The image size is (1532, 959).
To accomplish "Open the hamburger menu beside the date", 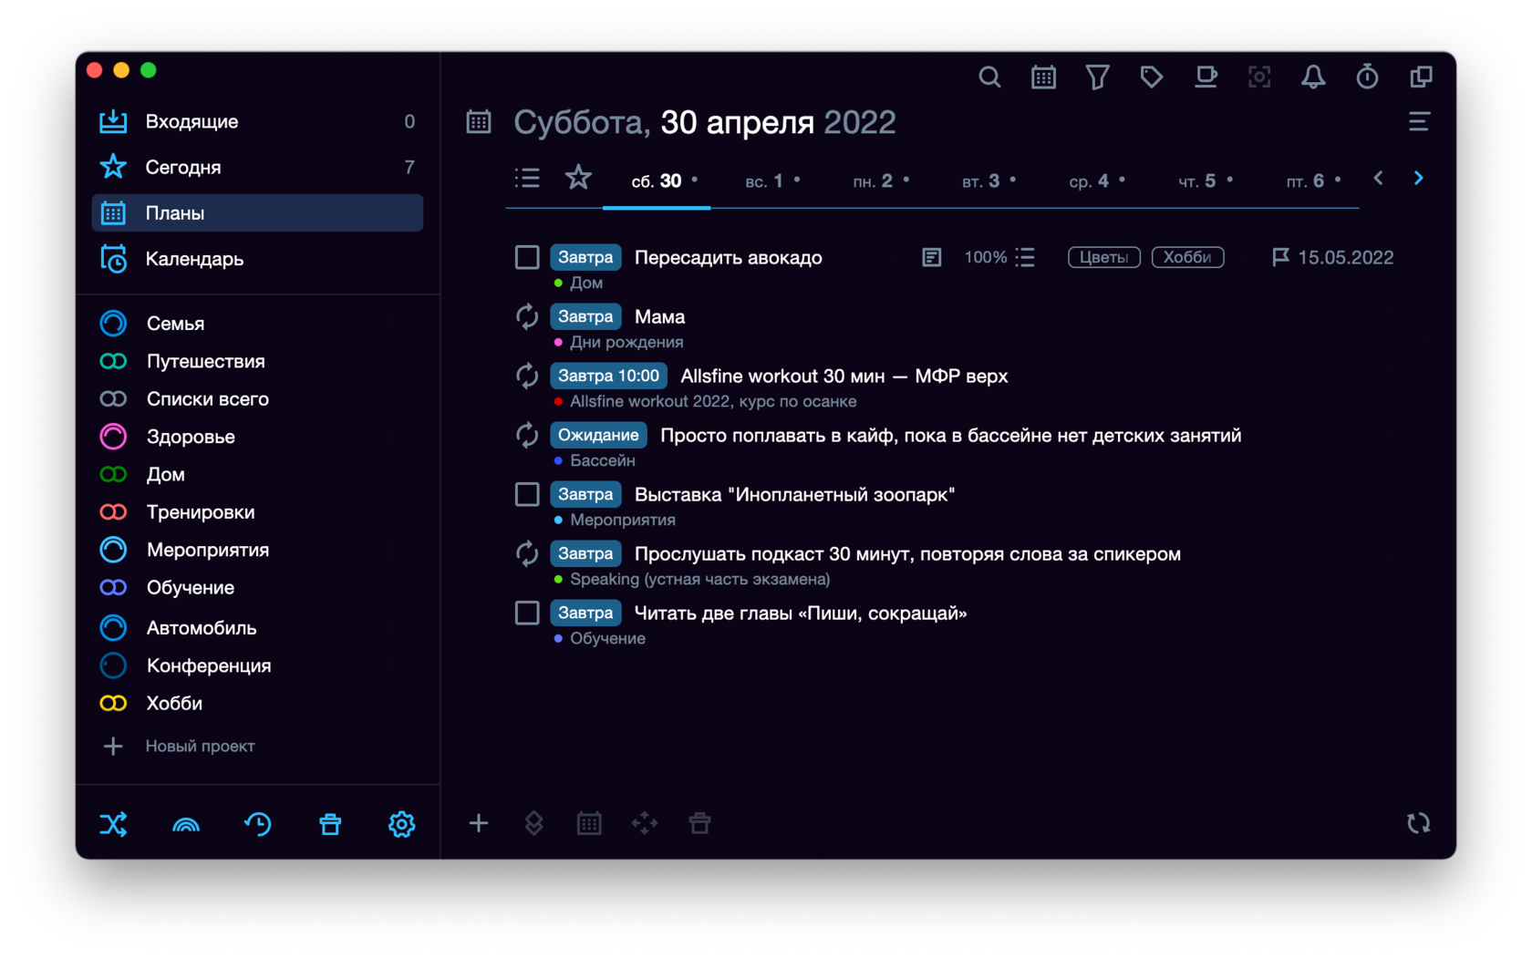I will [1419, 121].
